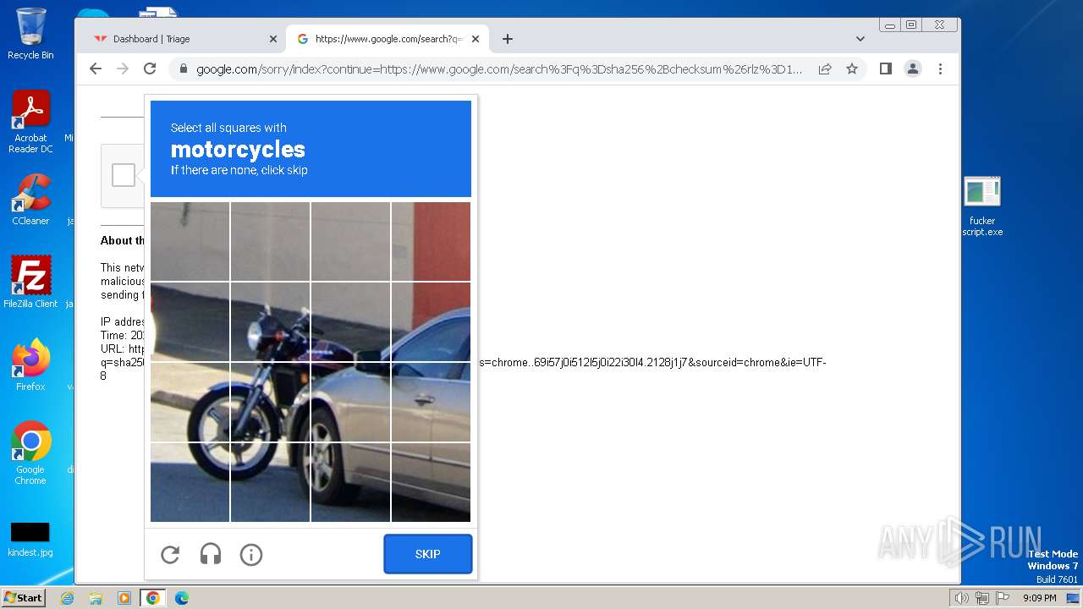Open volume control in system tray
Image resolution: width=1083 pixels, height=609 pixels.
pos(961,598)
